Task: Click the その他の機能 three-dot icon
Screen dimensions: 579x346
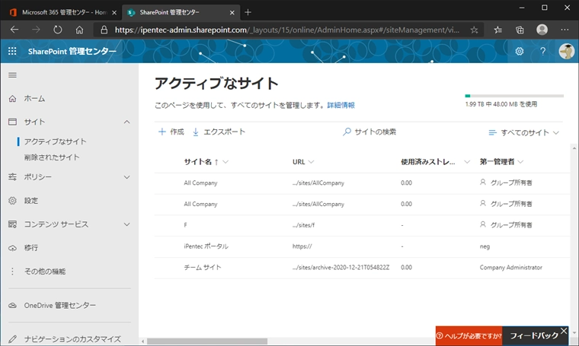Action: click(12, 271)
